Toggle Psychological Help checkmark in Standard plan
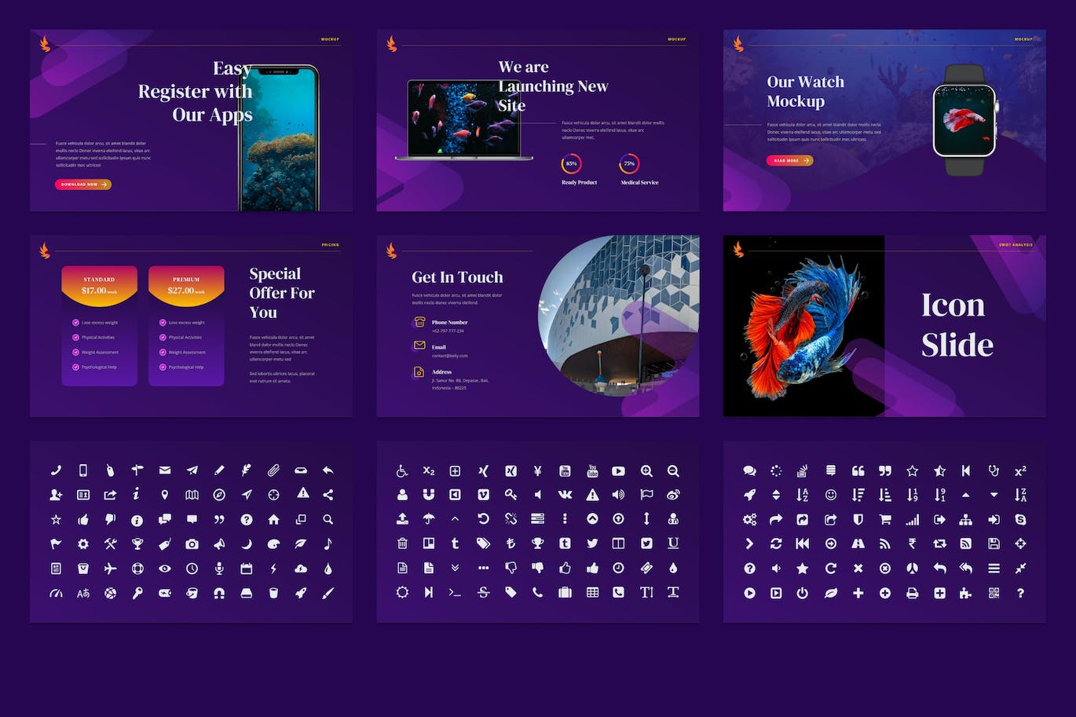This screenshot has height=717, width=1076. (75, 367)
